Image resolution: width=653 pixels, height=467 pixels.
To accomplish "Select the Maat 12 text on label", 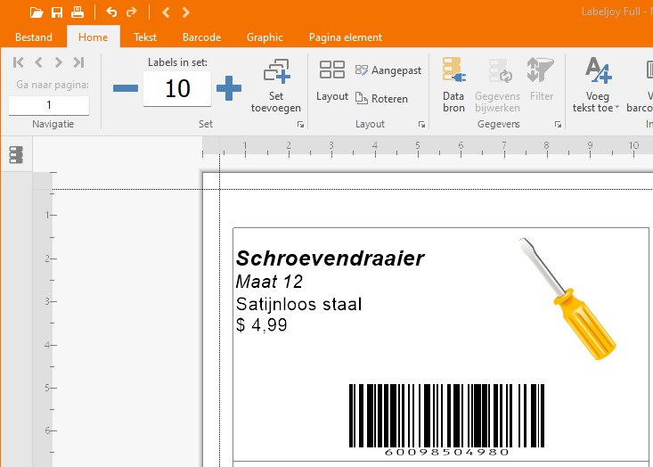I will click(x=269, y=282).
